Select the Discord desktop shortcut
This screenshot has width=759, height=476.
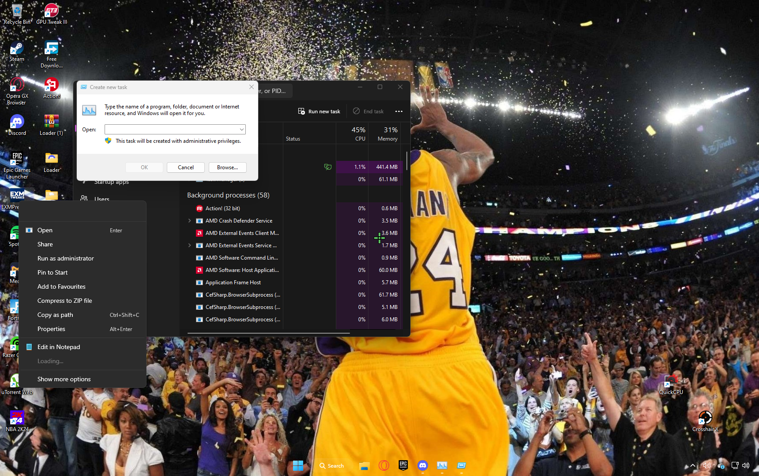[17, 125]
